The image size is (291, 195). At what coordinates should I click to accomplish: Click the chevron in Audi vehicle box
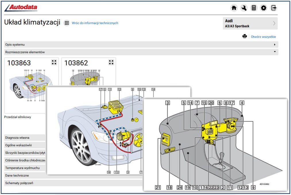coord(274,23)
